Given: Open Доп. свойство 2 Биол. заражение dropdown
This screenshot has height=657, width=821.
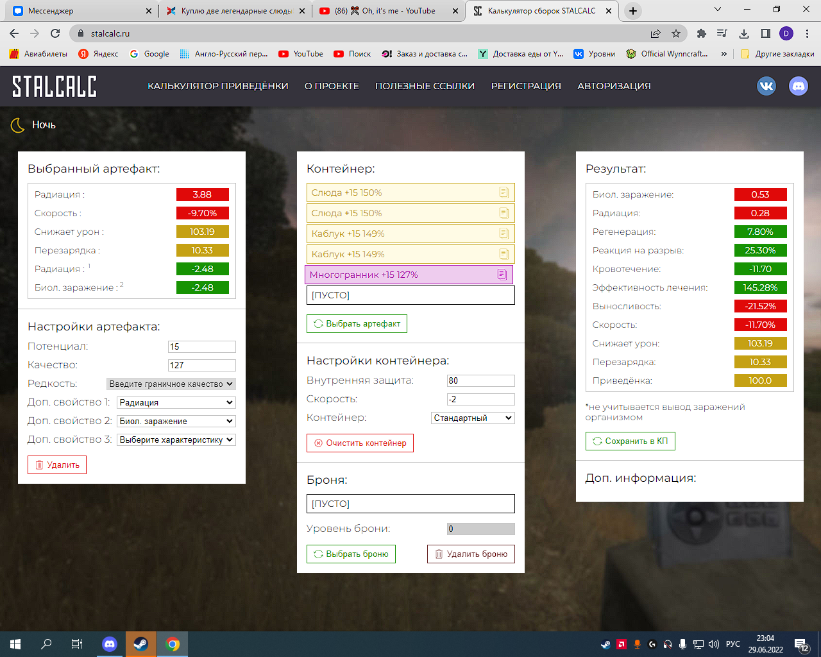Looking at the screenshot, I should 176,421.
